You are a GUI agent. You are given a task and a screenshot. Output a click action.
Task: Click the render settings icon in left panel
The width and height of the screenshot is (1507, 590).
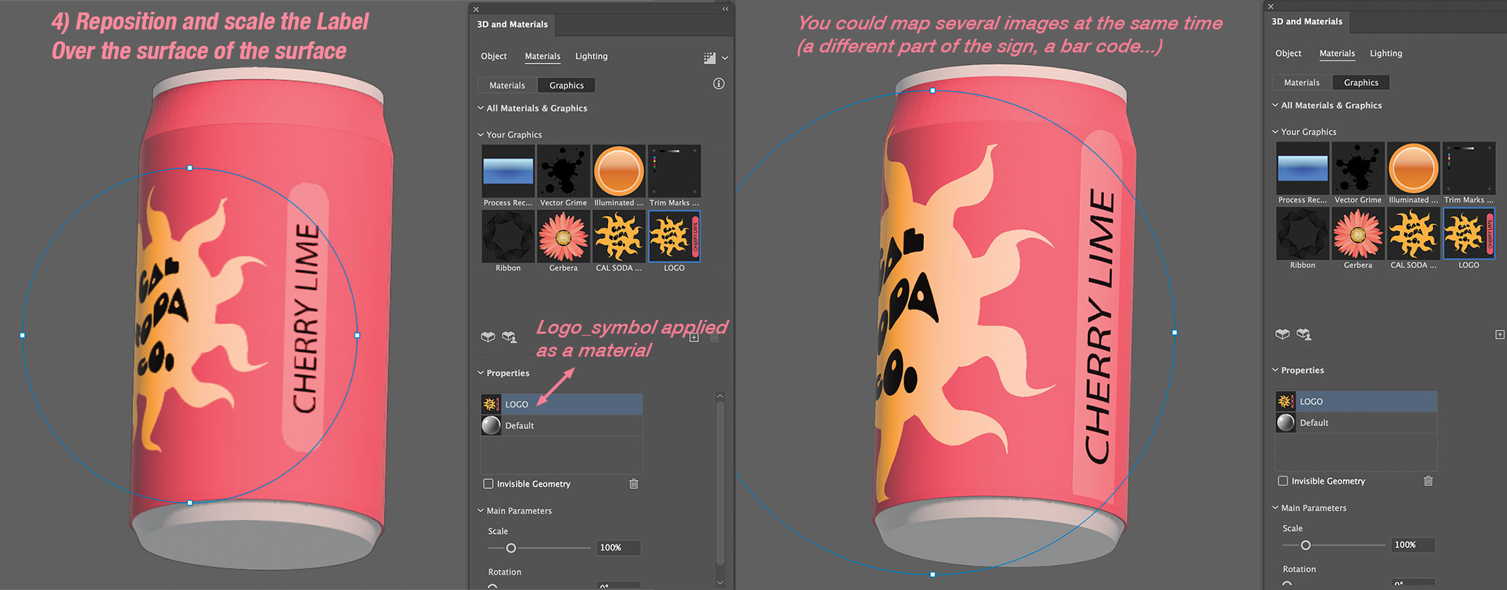710,58
